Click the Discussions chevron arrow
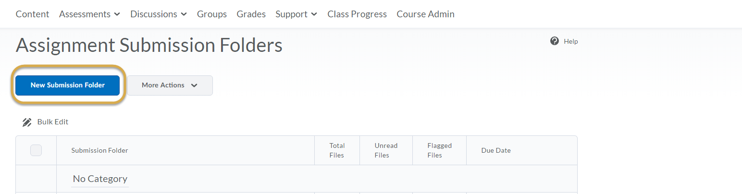Viewport: 742px width, 194px height. point(184,14)
